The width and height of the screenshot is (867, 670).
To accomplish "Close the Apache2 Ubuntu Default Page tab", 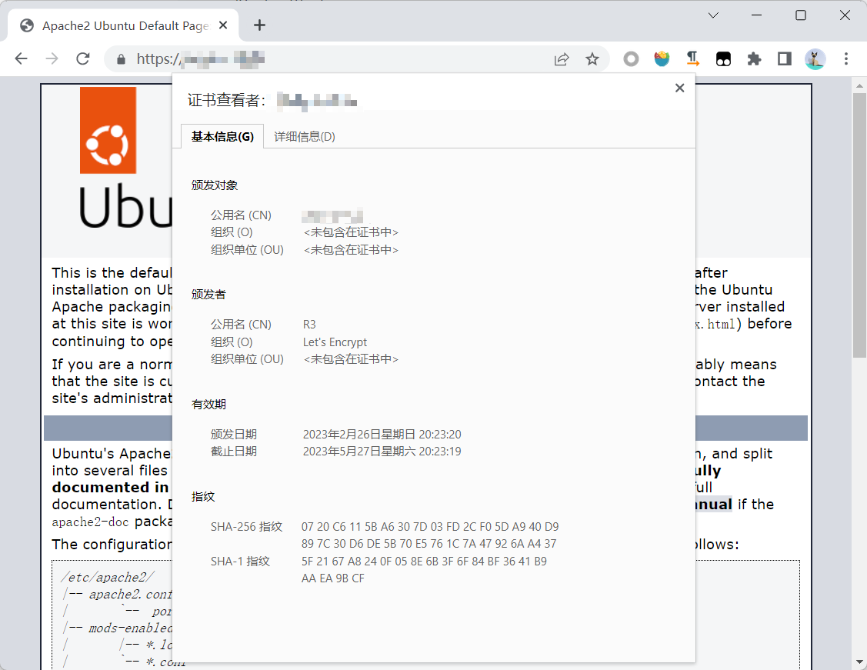I will (x=223, y=25).
